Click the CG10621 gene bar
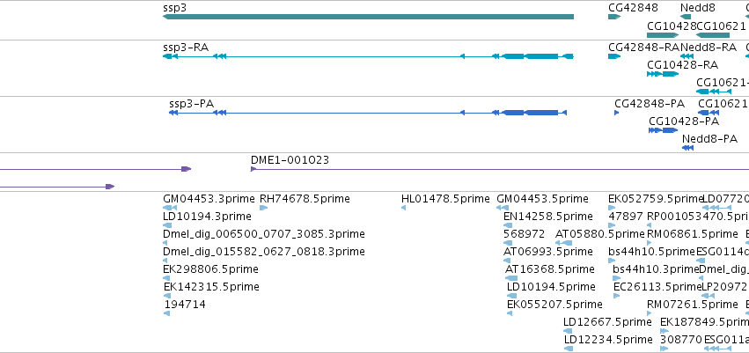 point(713,35)
